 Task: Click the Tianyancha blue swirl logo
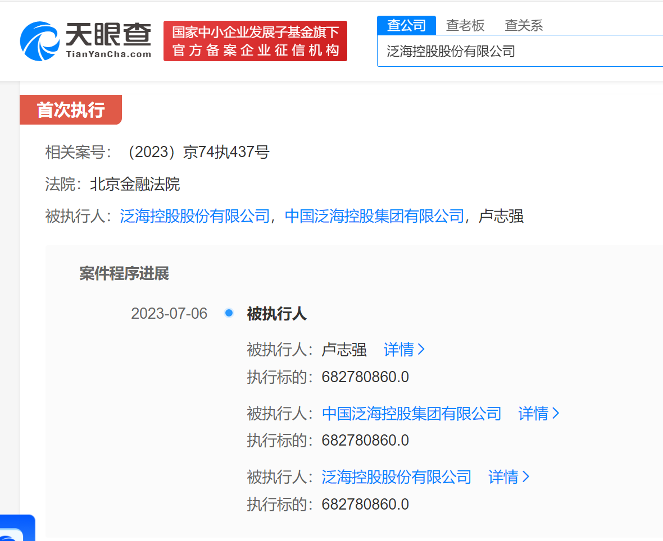point(39,41)
